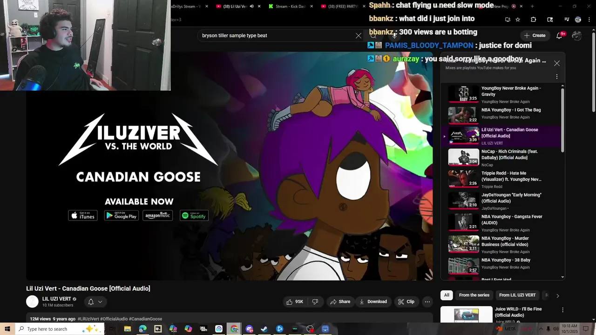
Task: Launch Call of Duty from the taskbar
Action: point(203,329)
